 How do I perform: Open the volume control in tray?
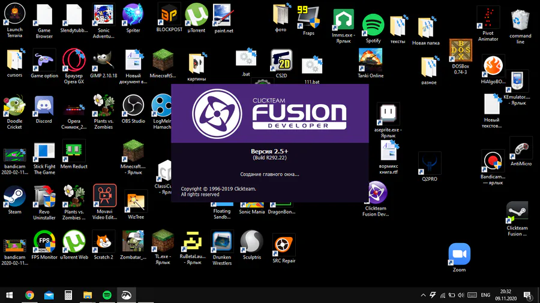(461, 295)
